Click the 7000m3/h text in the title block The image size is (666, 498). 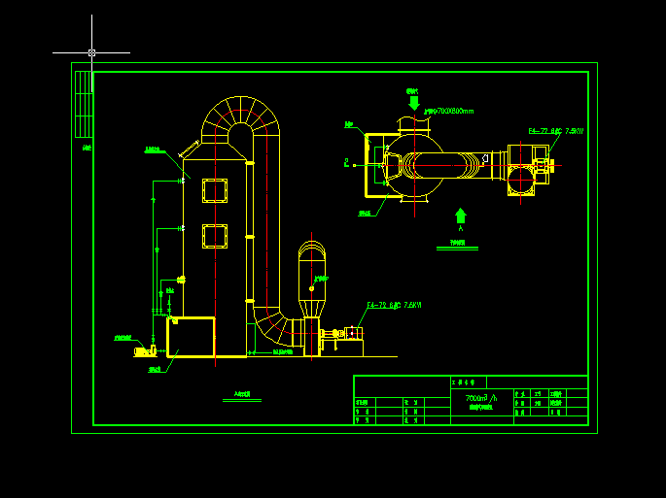481,398
